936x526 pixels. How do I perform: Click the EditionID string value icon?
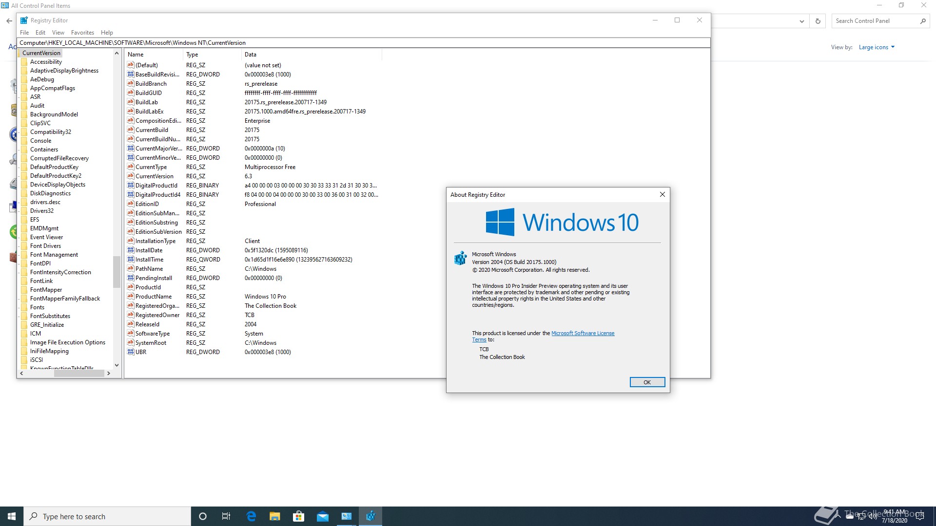point(131,204)
